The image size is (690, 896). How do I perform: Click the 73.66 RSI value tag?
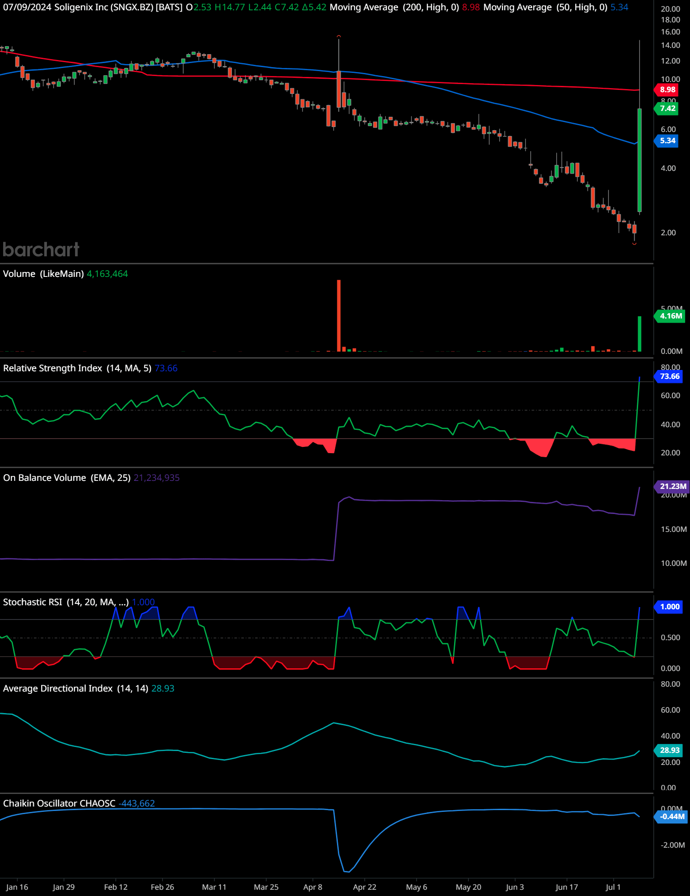[669, 376]
